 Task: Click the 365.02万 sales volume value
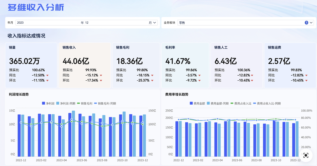click(24, 61)
